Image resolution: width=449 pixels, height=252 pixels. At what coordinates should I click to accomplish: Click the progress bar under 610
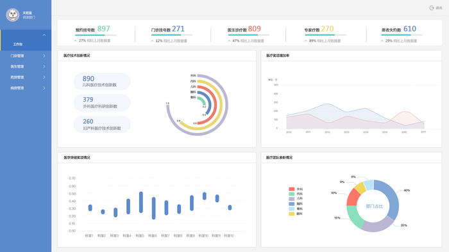click(402, 35)
